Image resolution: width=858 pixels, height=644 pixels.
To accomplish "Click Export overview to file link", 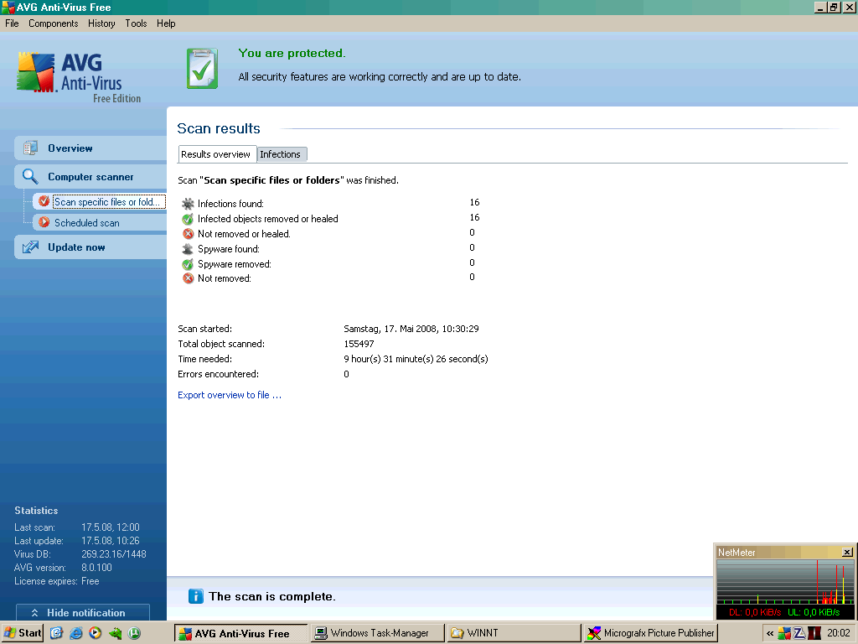I will click(x=229, y=395).
